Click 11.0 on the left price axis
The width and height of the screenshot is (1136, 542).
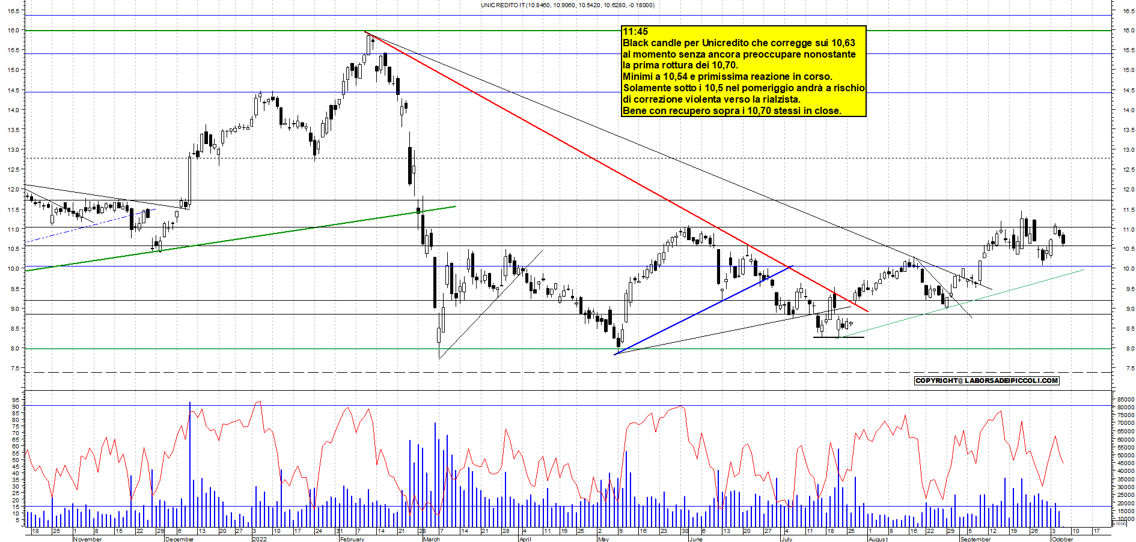pos(13,229)
